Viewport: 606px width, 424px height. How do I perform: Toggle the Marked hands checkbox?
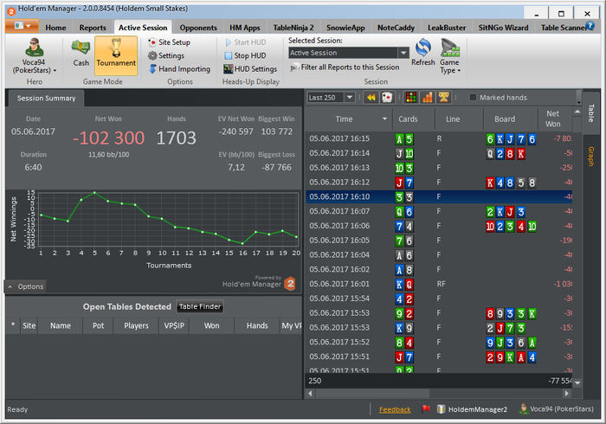473,97
